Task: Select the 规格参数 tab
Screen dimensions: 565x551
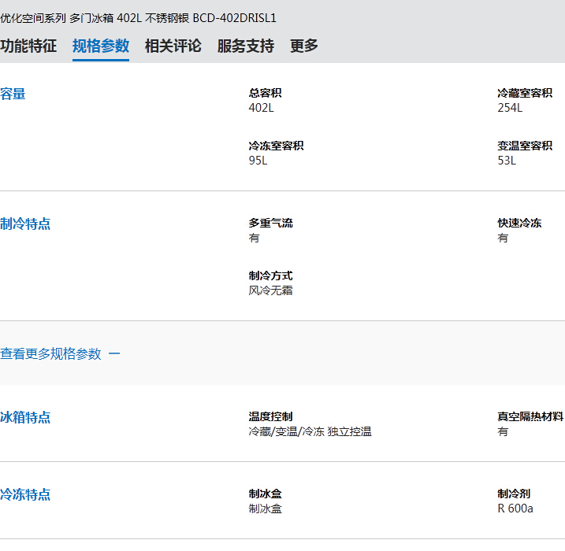Action: pos(101,46)
